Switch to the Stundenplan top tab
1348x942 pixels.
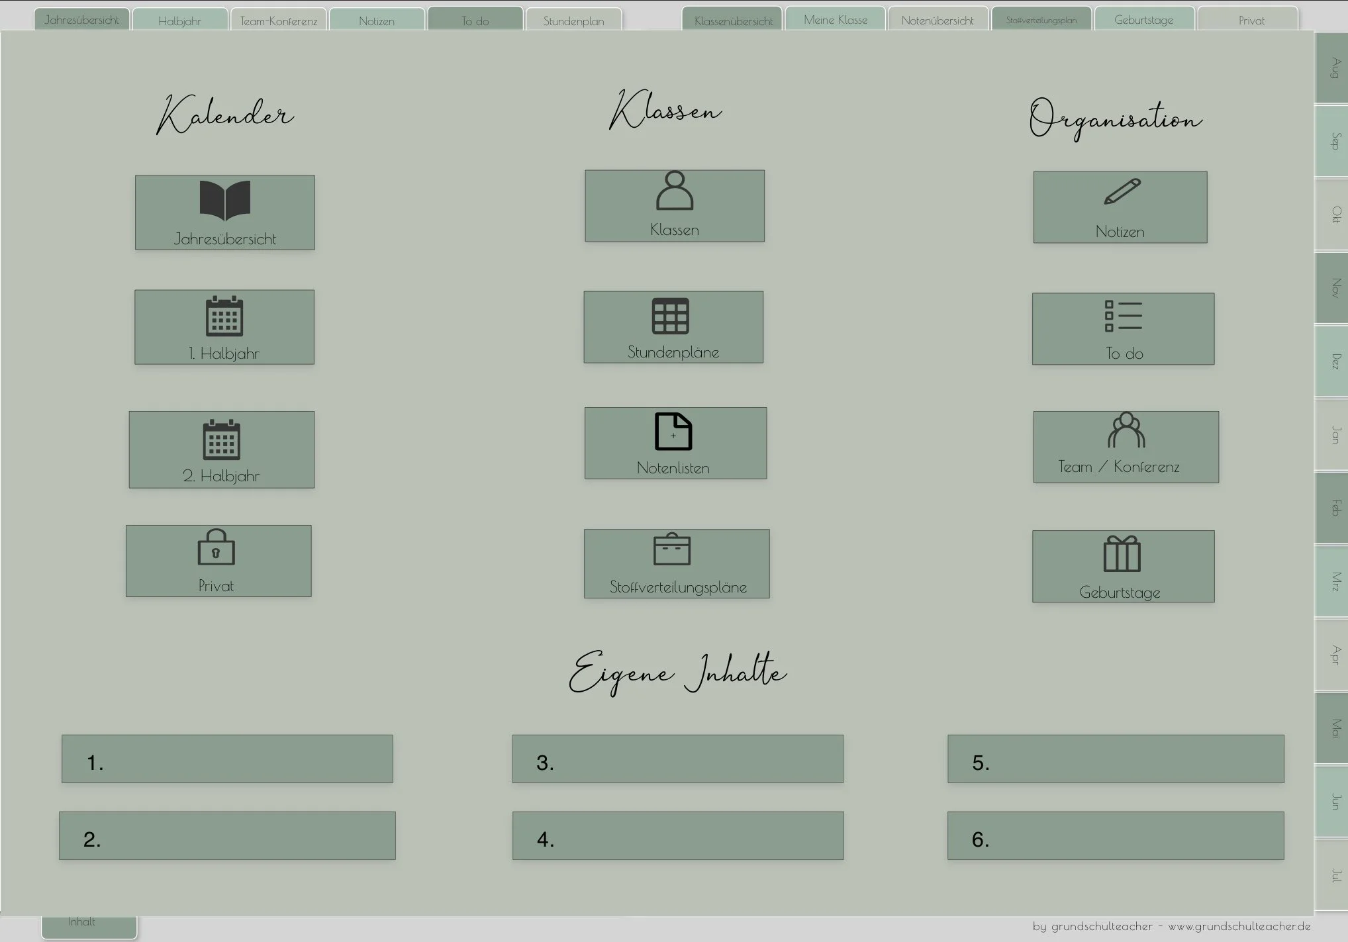tap(573, 21)
